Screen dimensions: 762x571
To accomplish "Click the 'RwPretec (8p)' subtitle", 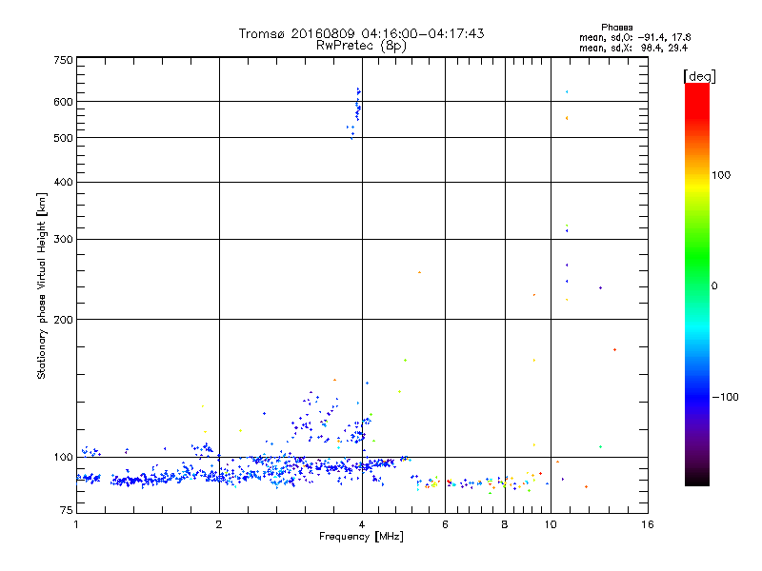I will coord(361,46).
